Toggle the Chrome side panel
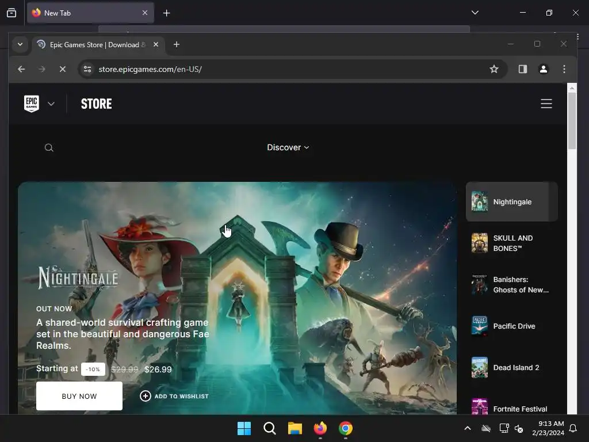 point(522,69)
